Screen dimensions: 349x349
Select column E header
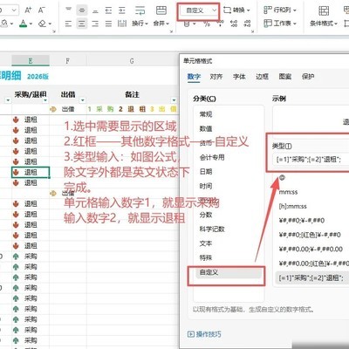(x=31, y=61)
